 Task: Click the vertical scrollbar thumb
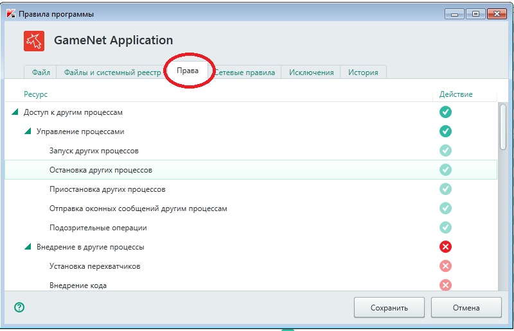point(503,127)
